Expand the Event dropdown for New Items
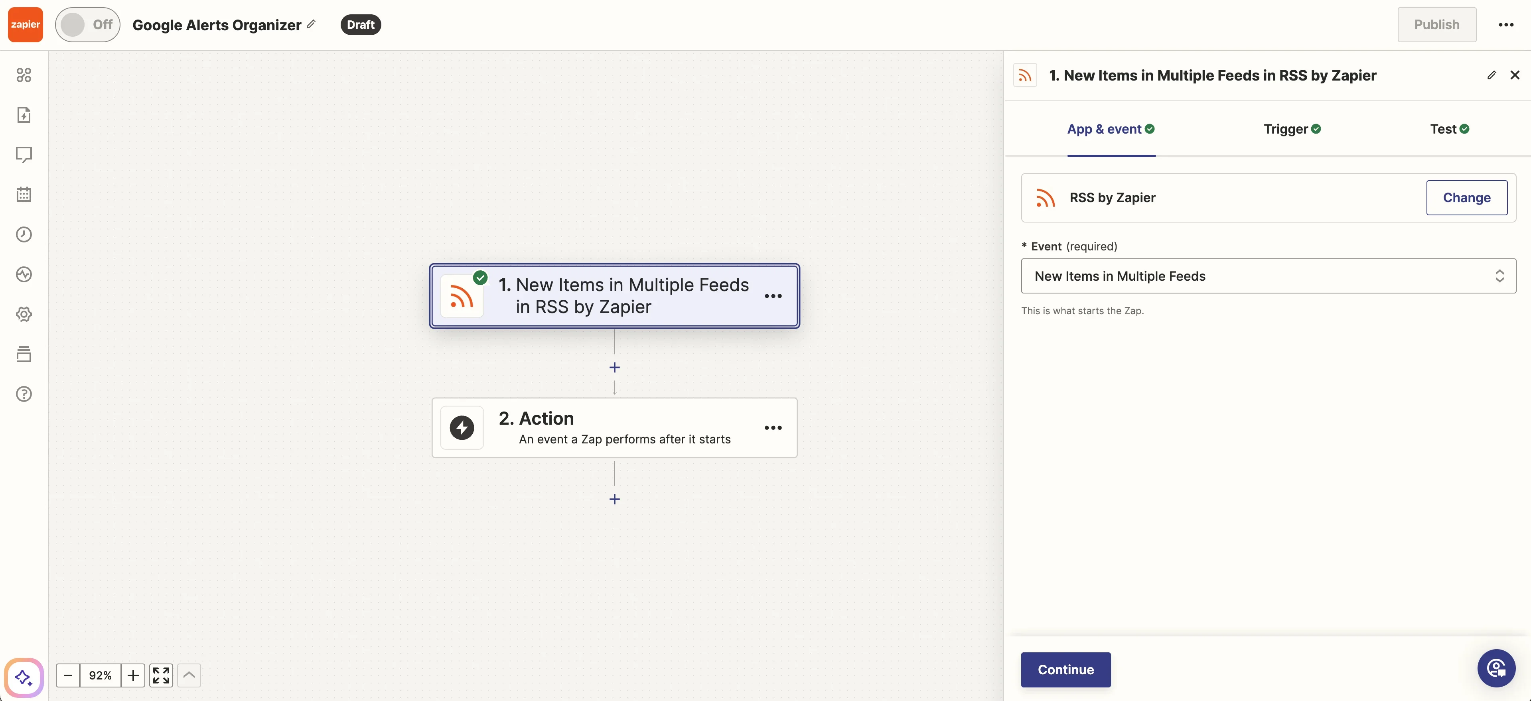The image size is (1531, 701). (x=1268, y=276)
